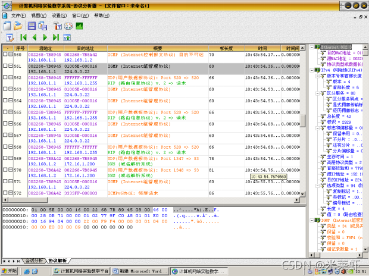
Task: Open the green statistics chart icon
Action: (x=79, y=26)
